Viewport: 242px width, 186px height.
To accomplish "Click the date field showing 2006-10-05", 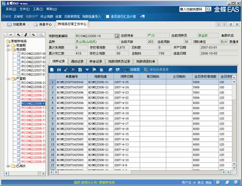I will click(x=218, y=53).
